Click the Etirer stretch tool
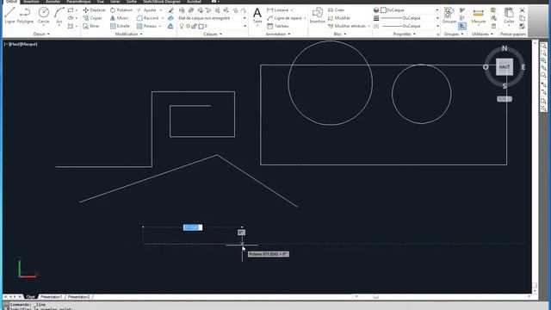The height and width of the screenshot is (310, 551). [91, 26]
